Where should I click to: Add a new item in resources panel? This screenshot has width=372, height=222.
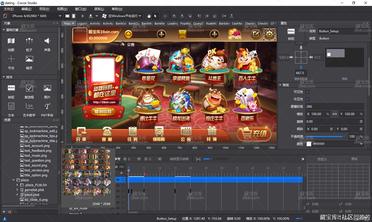click(x=4, y=212)
